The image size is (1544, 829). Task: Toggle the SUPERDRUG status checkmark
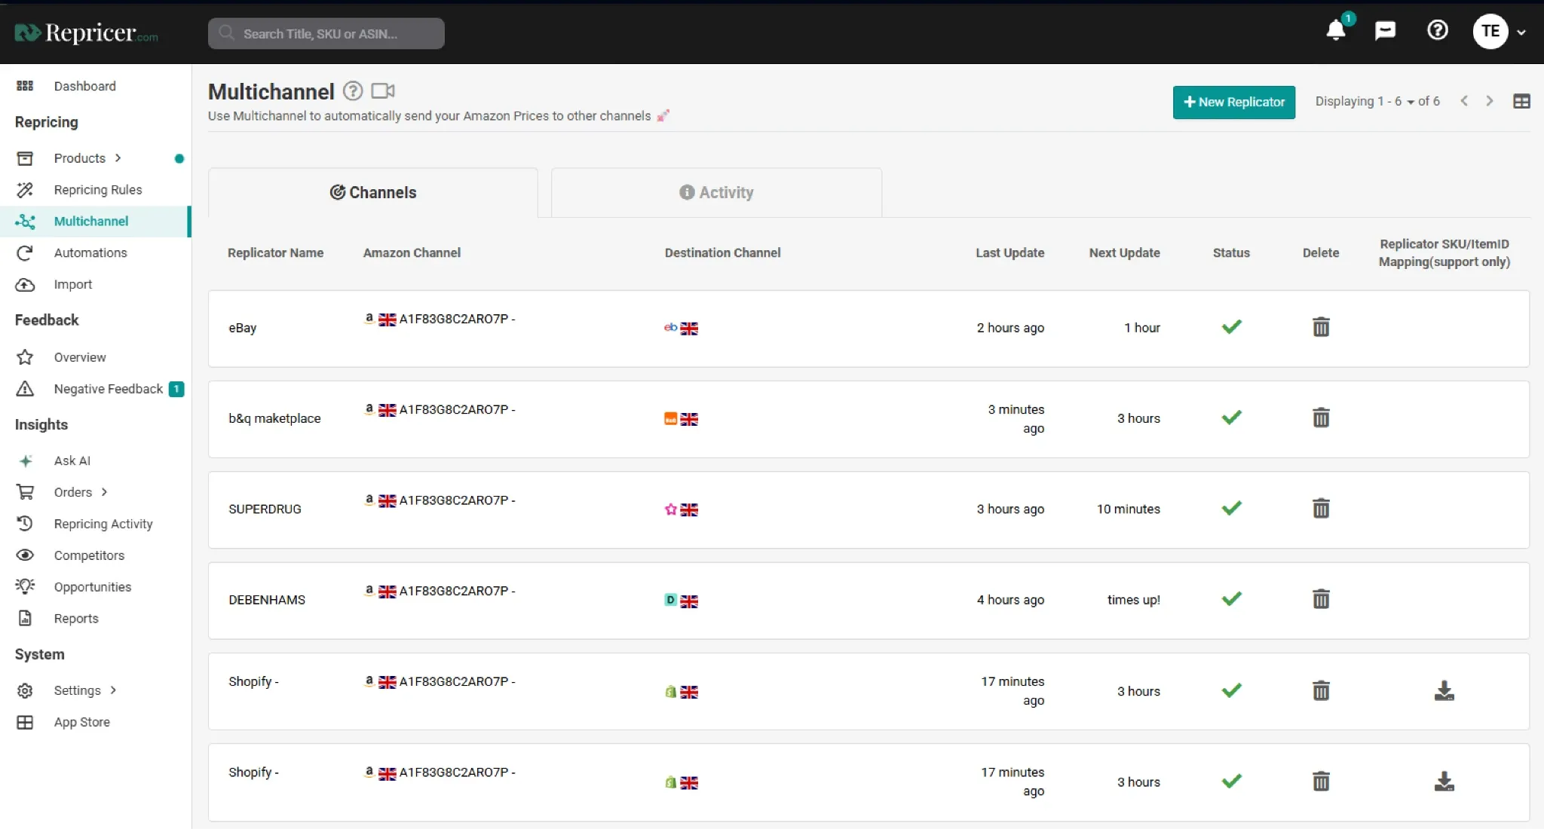click(1231, 509)
